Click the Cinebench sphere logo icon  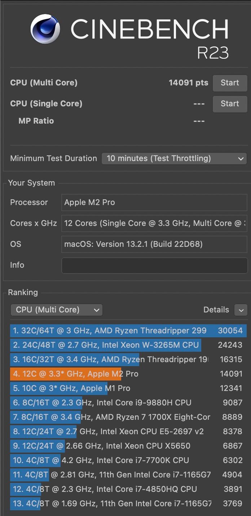[45, 29]
